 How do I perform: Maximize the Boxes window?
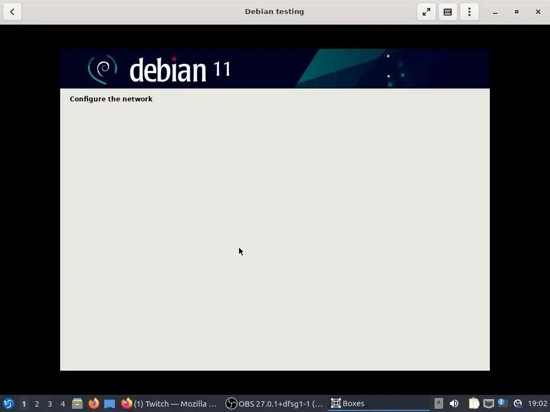516,12
